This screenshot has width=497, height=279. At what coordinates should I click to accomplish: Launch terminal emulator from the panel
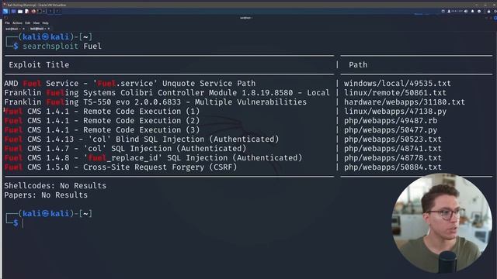39,11
